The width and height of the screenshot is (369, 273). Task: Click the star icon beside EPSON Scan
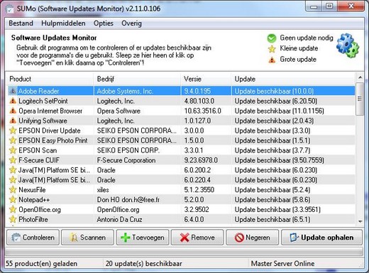coord(13,150)
